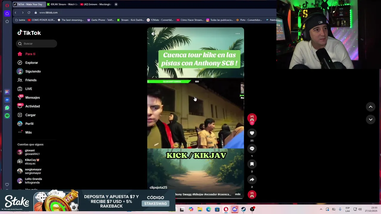Click the #ecuador hashtag

click(210, 194)
